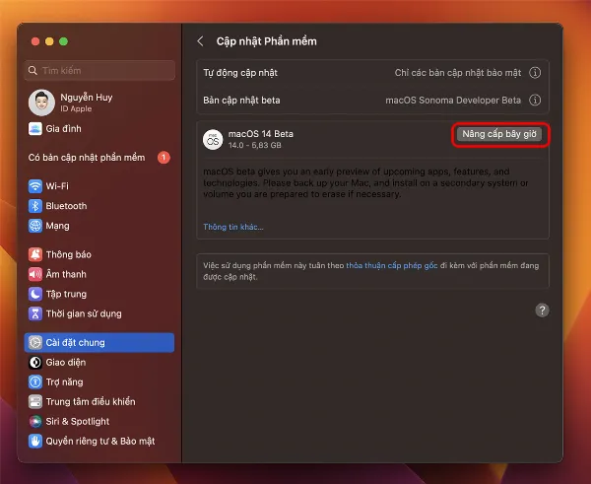The height and width of the screenshot is (484, 591).
Task: Select Âm thanh label in sidebar
Action: pyautogui.click(x=66, y=274)
